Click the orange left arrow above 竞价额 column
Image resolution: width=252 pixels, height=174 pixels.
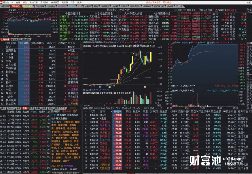coord(3,112)
